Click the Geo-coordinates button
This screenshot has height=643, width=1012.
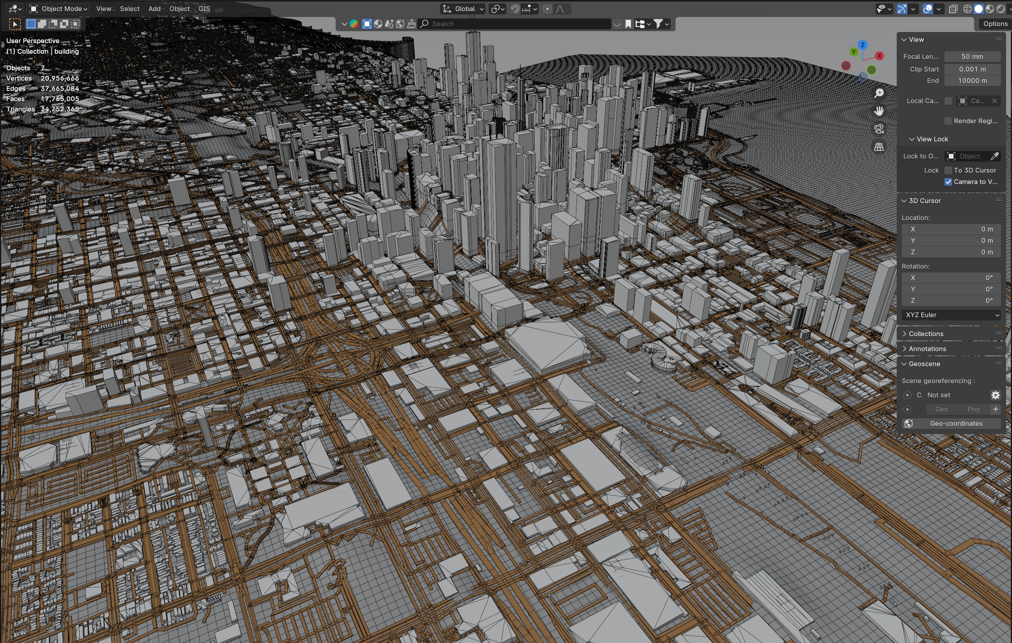point(952,424)
